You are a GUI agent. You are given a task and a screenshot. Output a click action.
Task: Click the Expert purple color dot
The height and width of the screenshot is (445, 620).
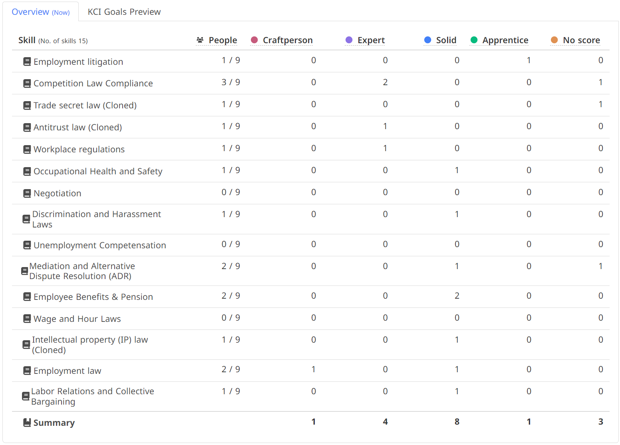pyautogui.click(x=349, y=40)
